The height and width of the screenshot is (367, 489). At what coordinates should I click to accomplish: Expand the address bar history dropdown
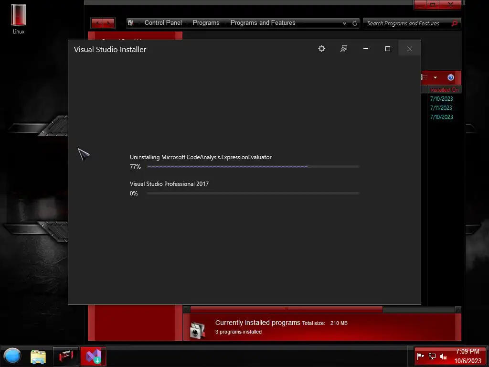tap(344, 23)
